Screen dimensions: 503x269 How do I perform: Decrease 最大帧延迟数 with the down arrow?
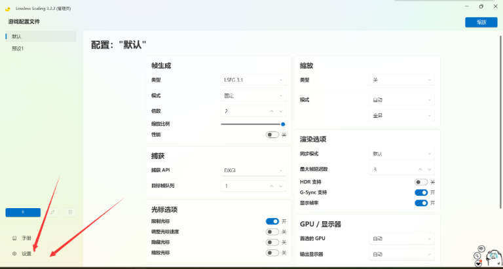[x=430, y=169]
